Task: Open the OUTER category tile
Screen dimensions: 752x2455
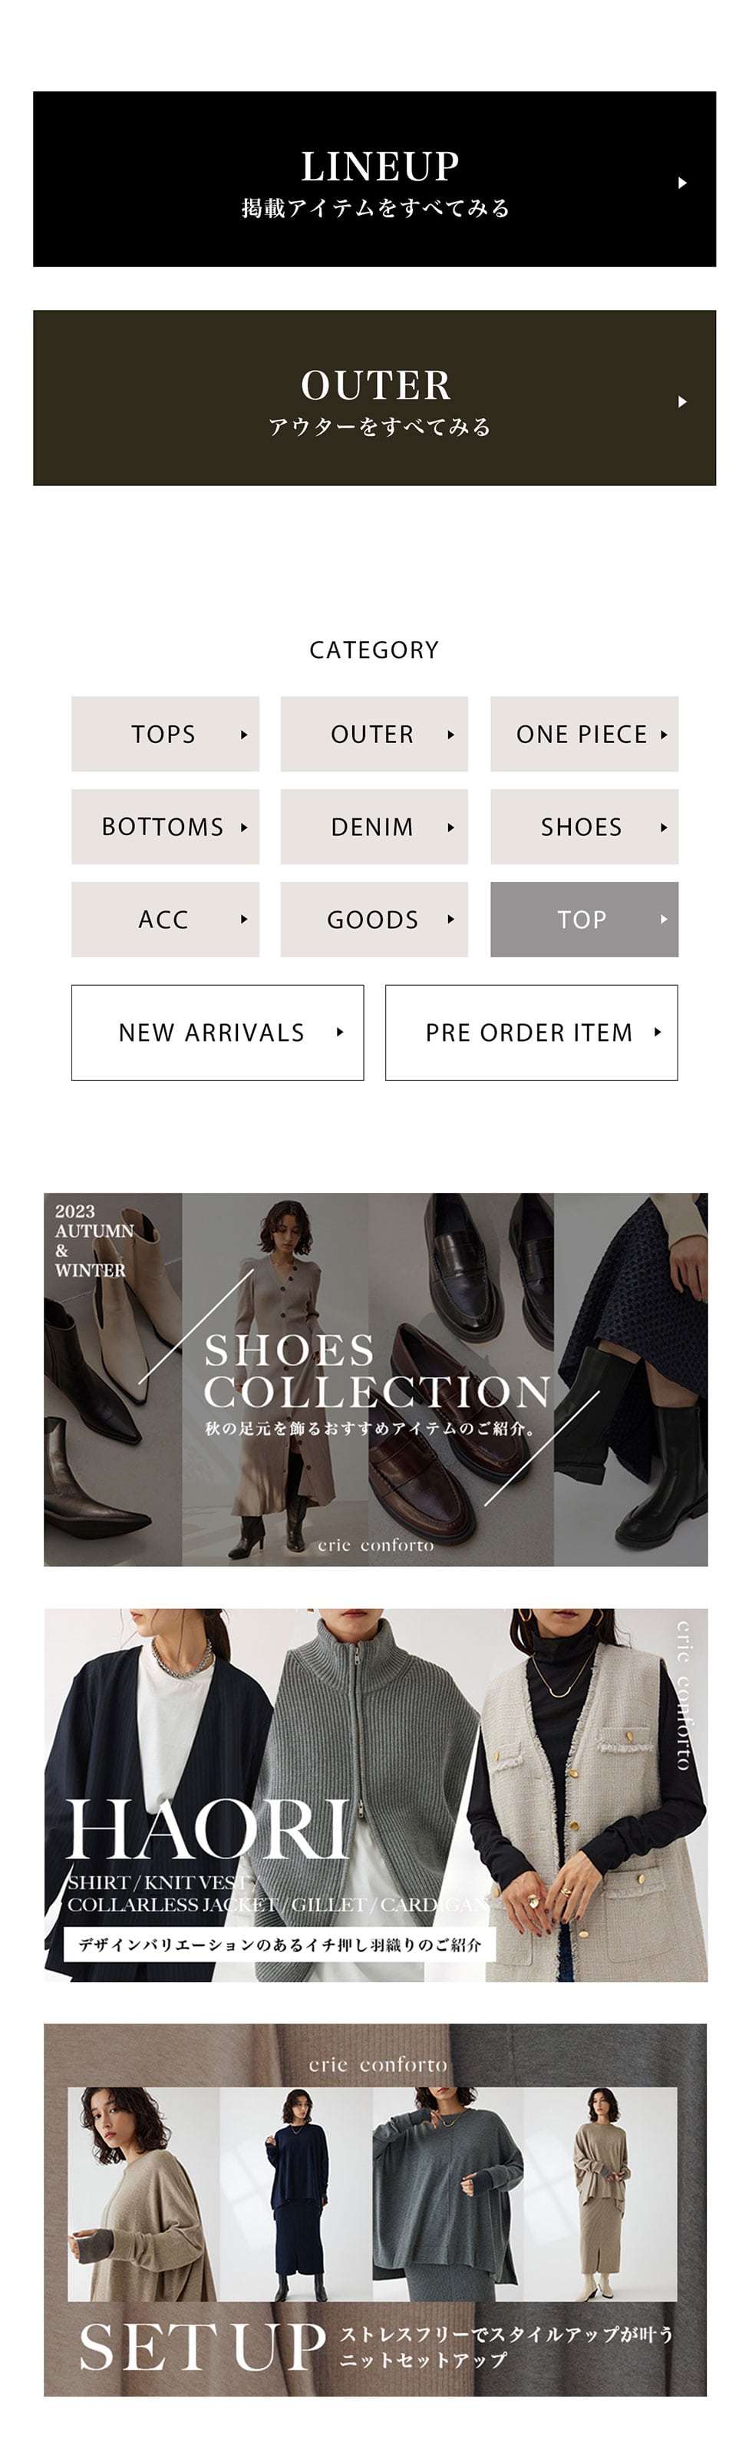Action: point(374,735)
